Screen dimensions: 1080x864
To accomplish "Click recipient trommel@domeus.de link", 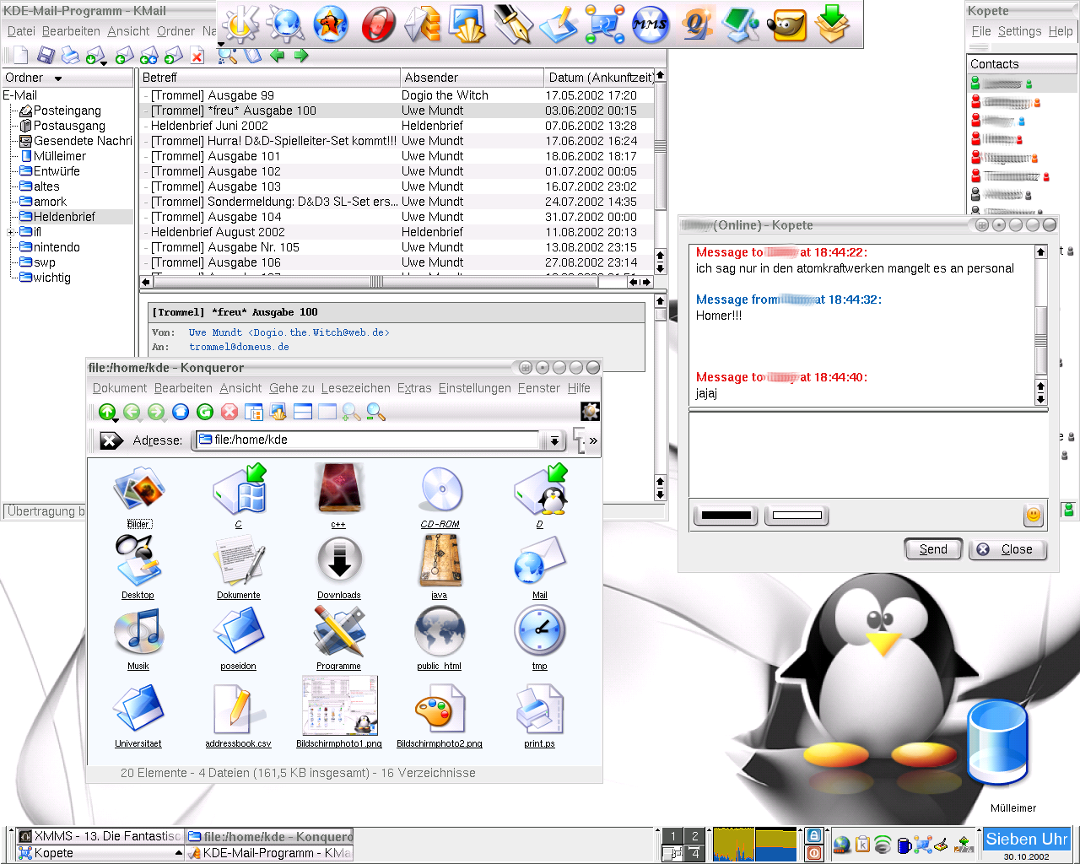I will tap(239, 347).
